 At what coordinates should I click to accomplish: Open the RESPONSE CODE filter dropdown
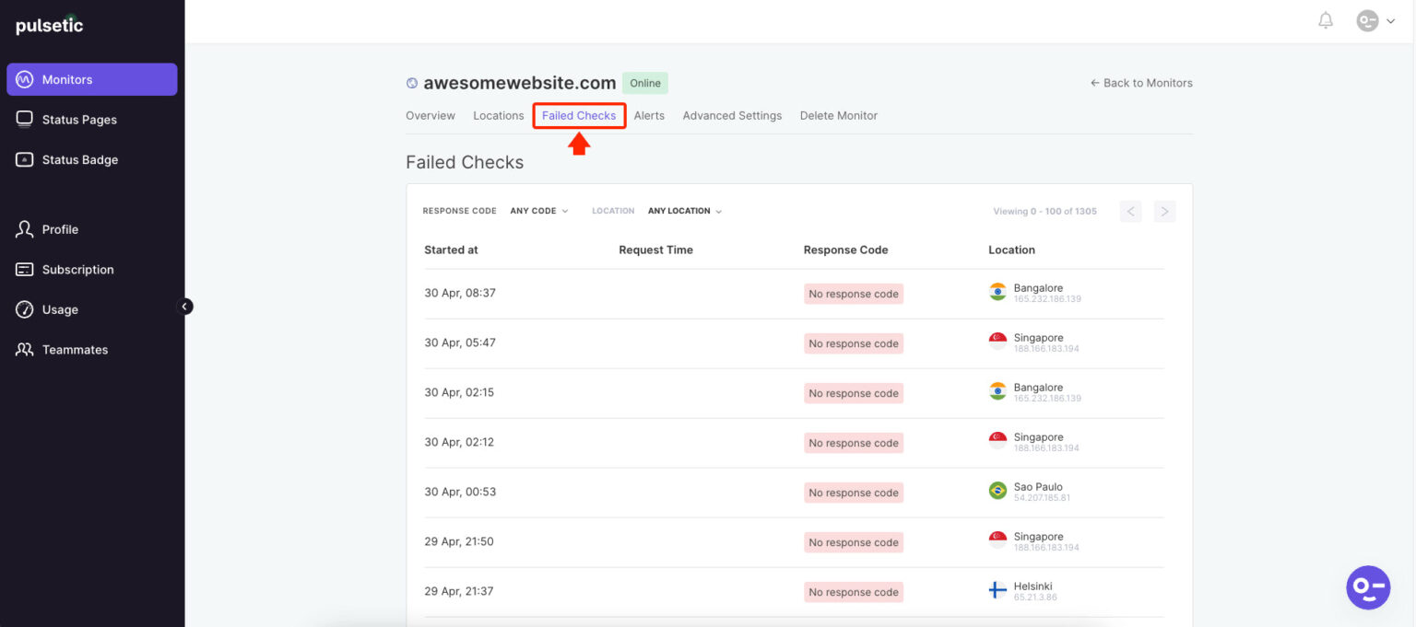[539, 211]
